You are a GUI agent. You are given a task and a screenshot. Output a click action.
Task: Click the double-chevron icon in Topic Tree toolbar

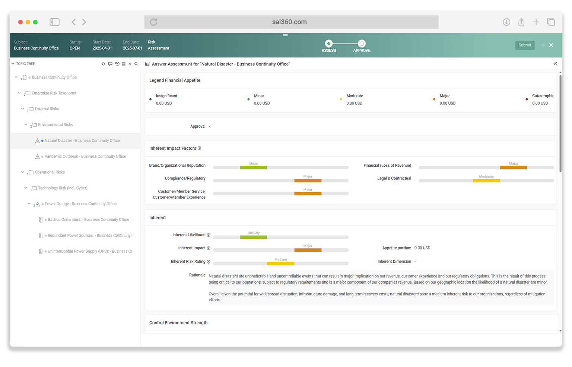130,64
